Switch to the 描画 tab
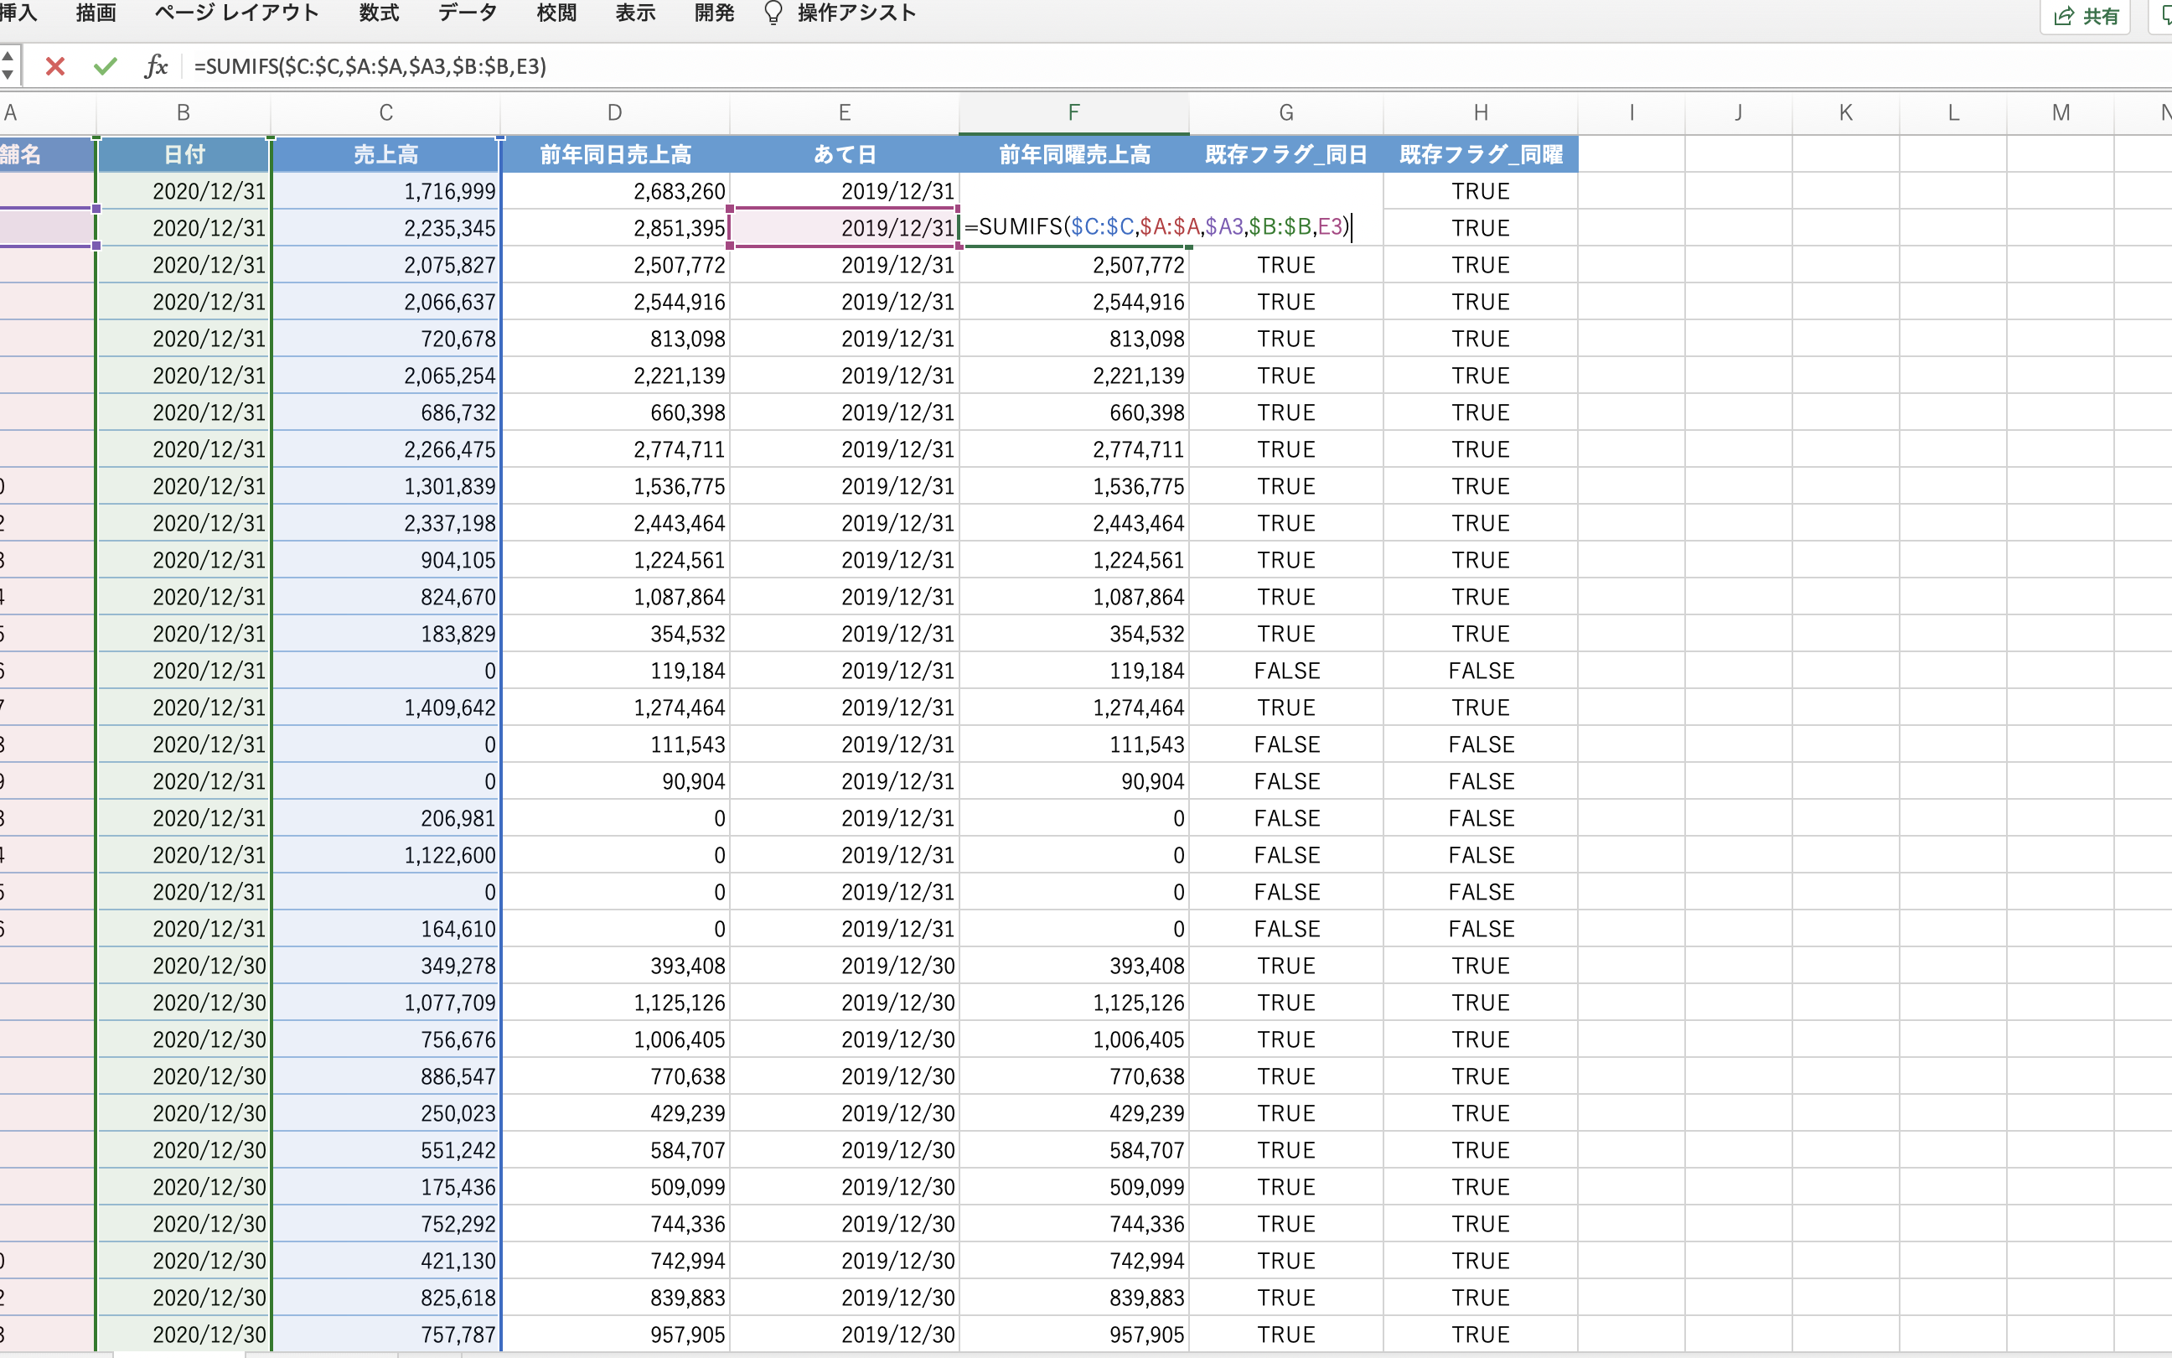 click(x=96, y=13)
